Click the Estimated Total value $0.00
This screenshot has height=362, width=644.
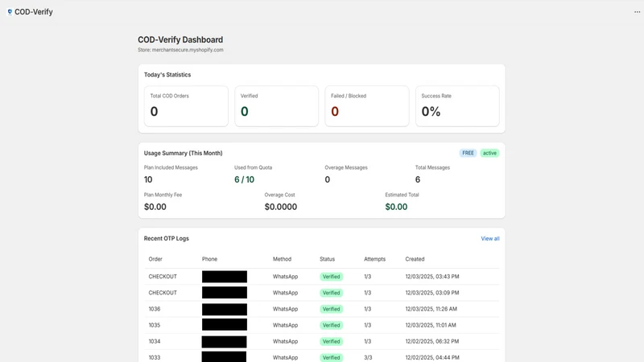point(396,207)
